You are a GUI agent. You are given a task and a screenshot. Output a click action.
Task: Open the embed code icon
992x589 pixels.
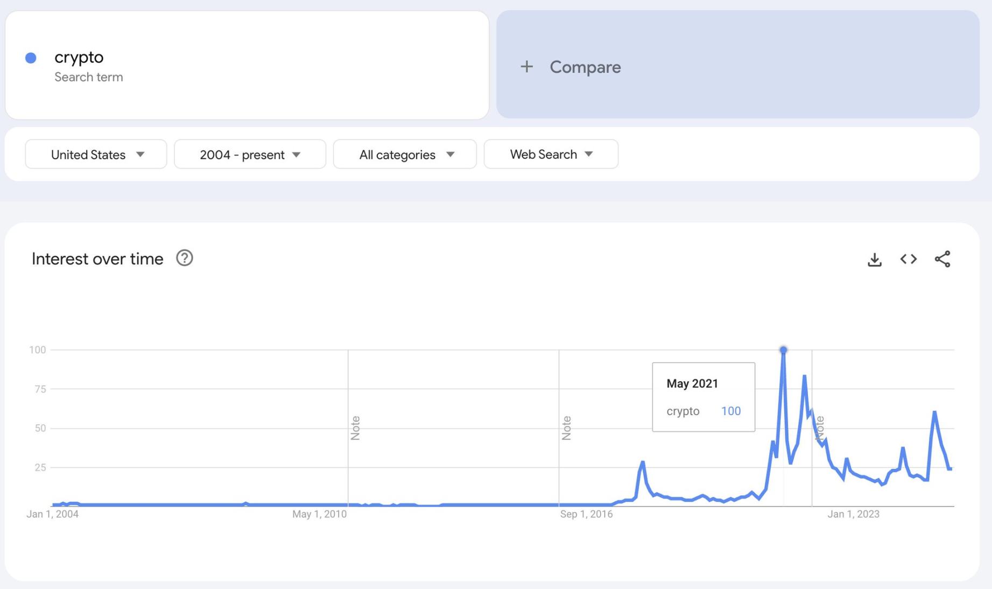[x=908, y=259]
